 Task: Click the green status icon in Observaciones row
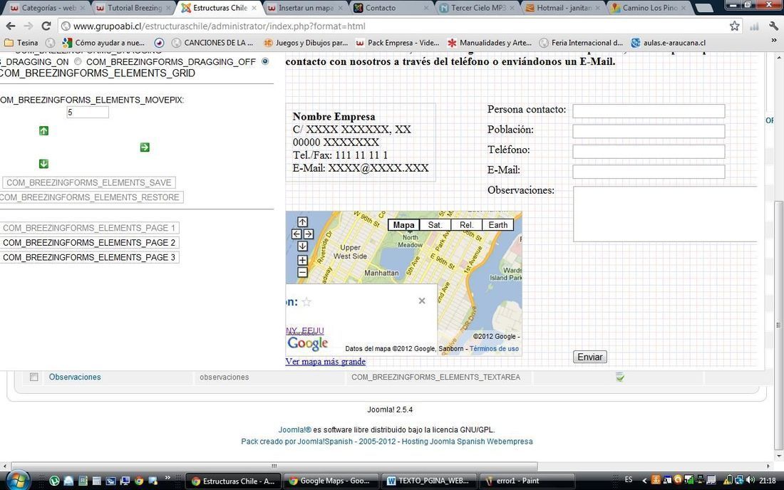tap(620, 377)
